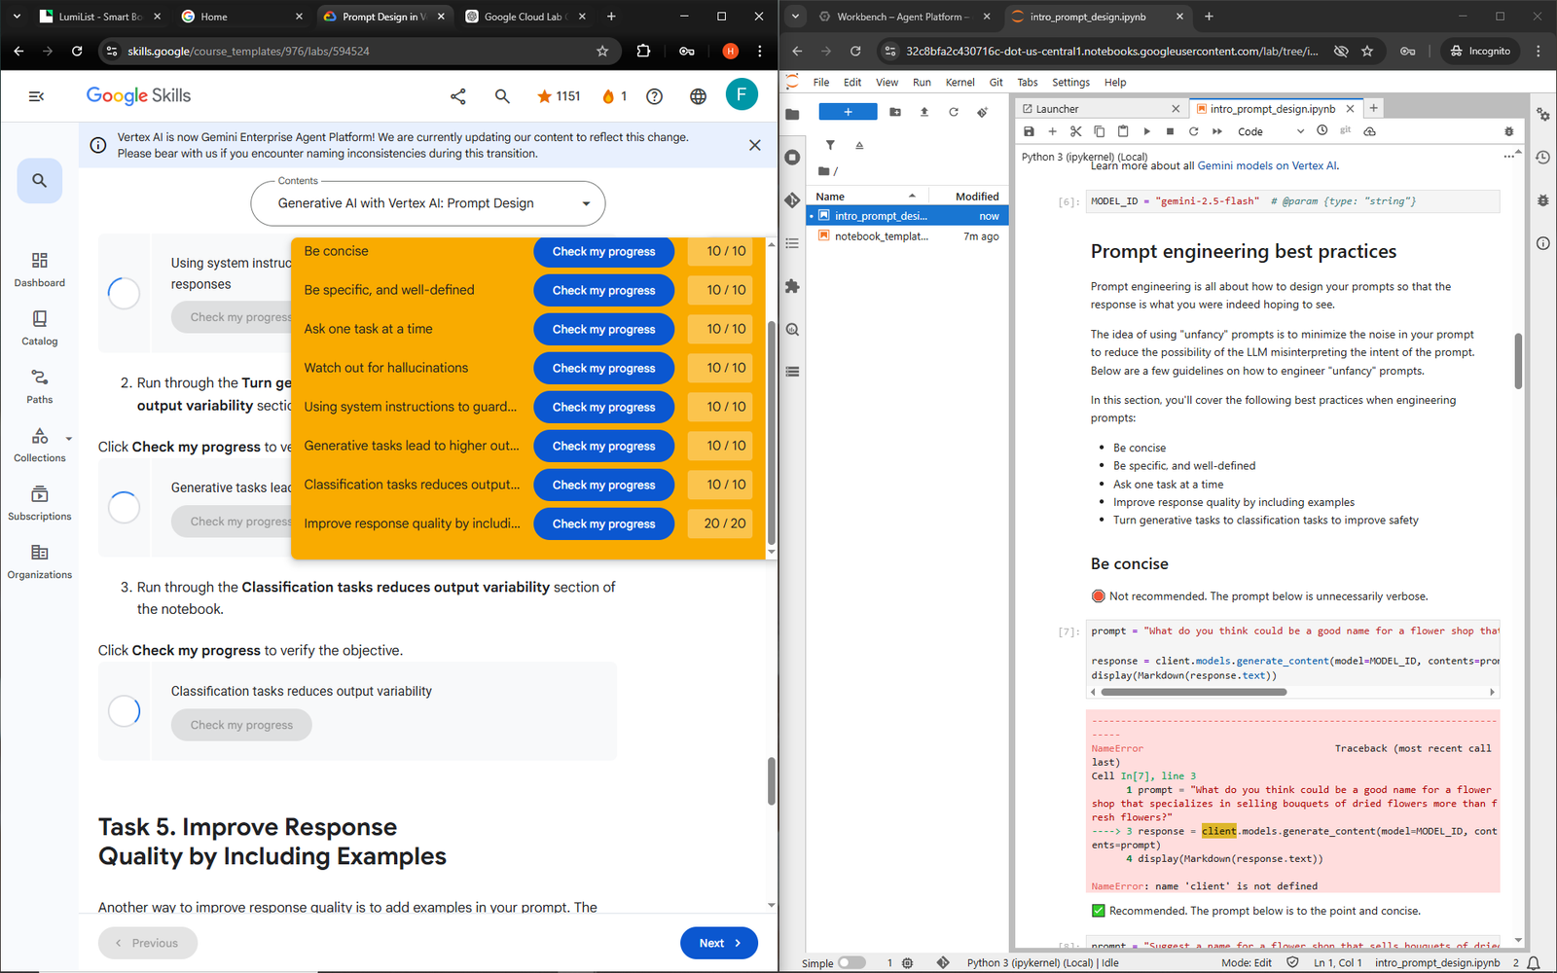Image resolution: width=1557 pixels, height=973 pixels.
Task: Open the Table of Contents sidebar icon
Action: pos(792,243)
